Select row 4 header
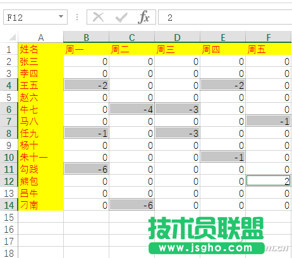Image resolution: width=292 pixels, height=258 pixels. [9, 85]
